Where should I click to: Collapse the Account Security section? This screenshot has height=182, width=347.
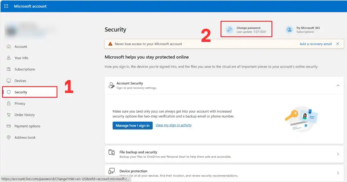click(x=338, y=86)
